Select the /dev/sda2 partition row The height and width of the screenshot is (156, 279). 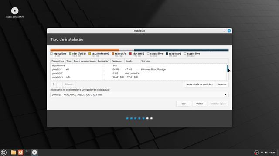(138, 73)
